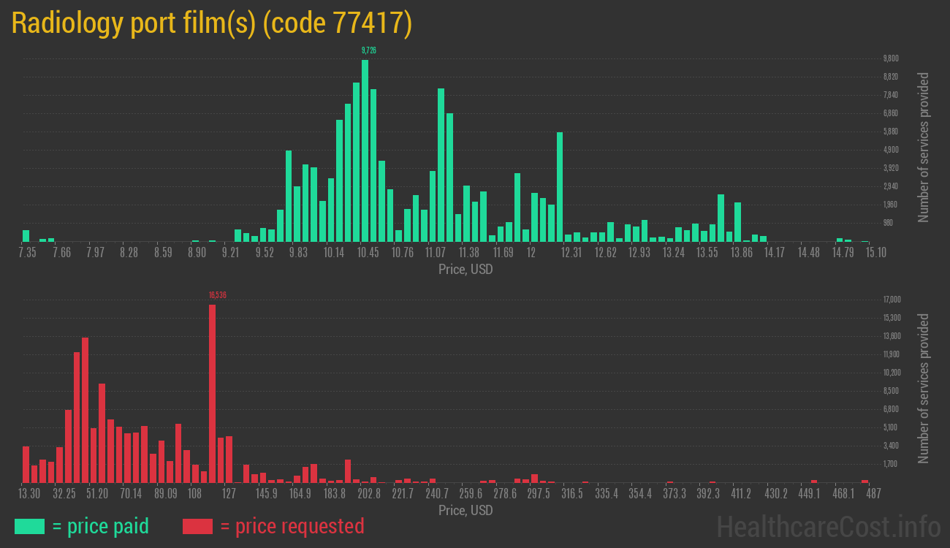Click 'Price, USD' label under the red chart
The height and width of the screenshot is (548, 950).
(465, 510)
